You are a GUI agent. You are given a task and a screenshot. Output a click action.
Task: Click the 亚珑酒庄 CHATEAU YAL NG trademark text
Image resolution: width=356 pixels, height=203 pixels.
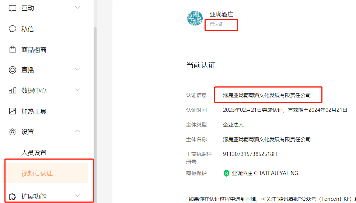[265, 173]
